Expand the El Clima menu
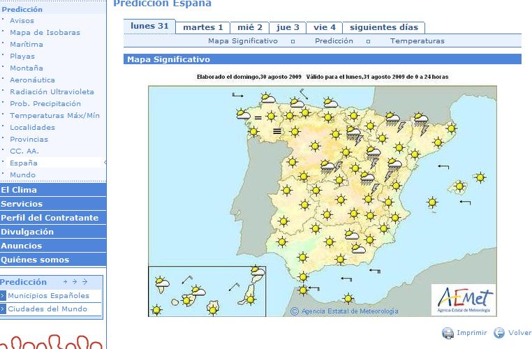Screen dimensions: 532x349 pyautogui.click(x=53, y=190)
